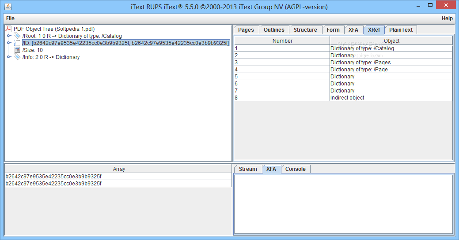Switch to the Outlines tab
Screen dimensions: 459x240
[x=274, y=30]
